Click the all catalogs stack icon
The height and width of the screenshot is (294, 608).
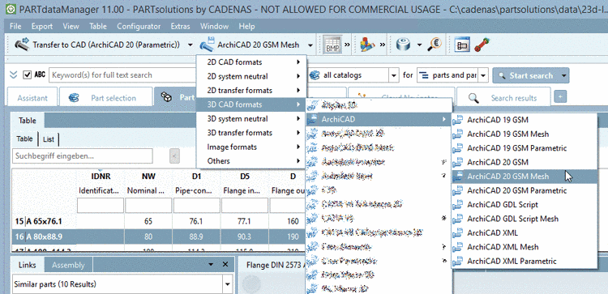click(x=315, y=75)
